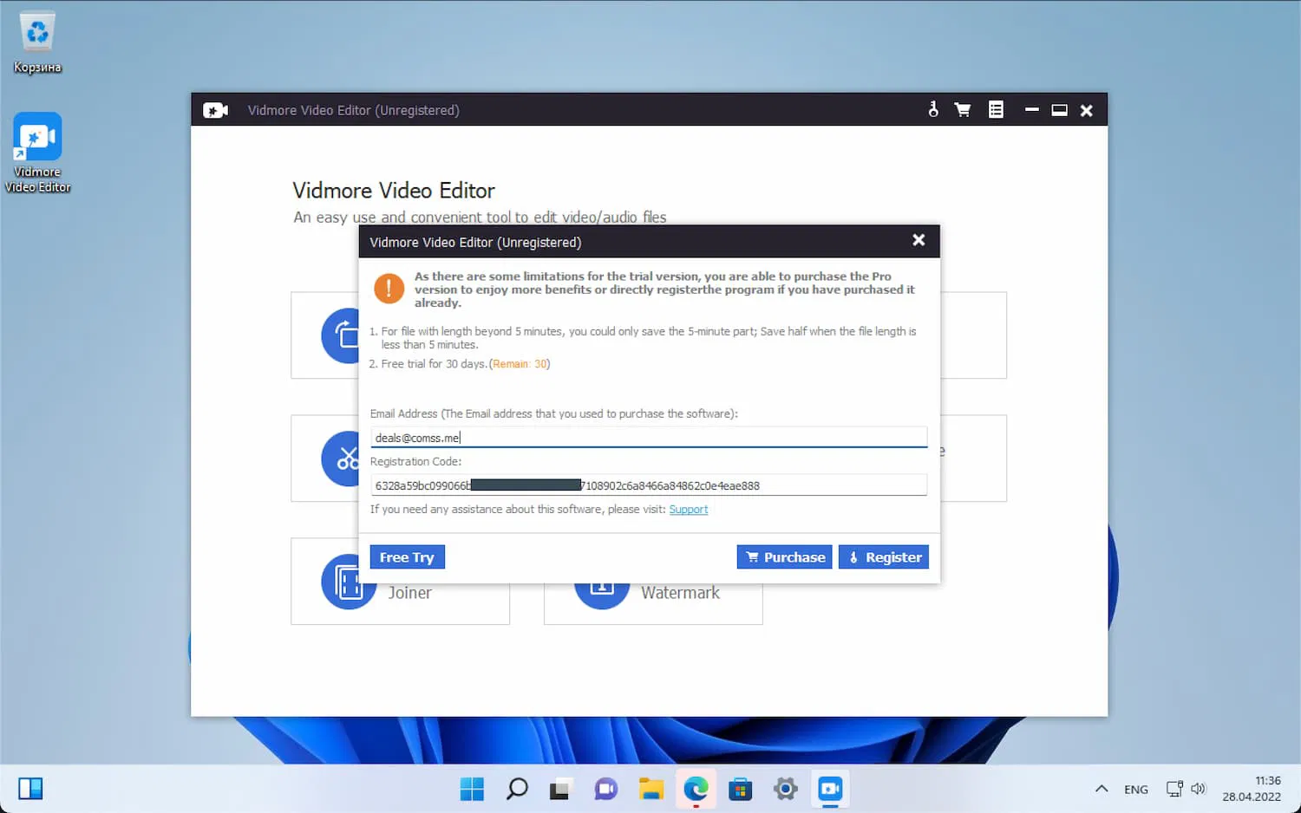
Task: Click the Joiner label in main window
Action: click(x=409, y=593)
